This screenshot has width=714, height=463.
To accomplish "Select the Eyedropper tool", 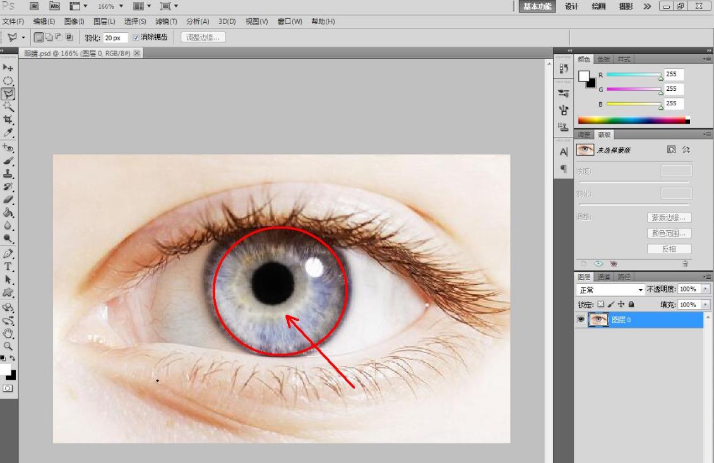I will 8,133.
